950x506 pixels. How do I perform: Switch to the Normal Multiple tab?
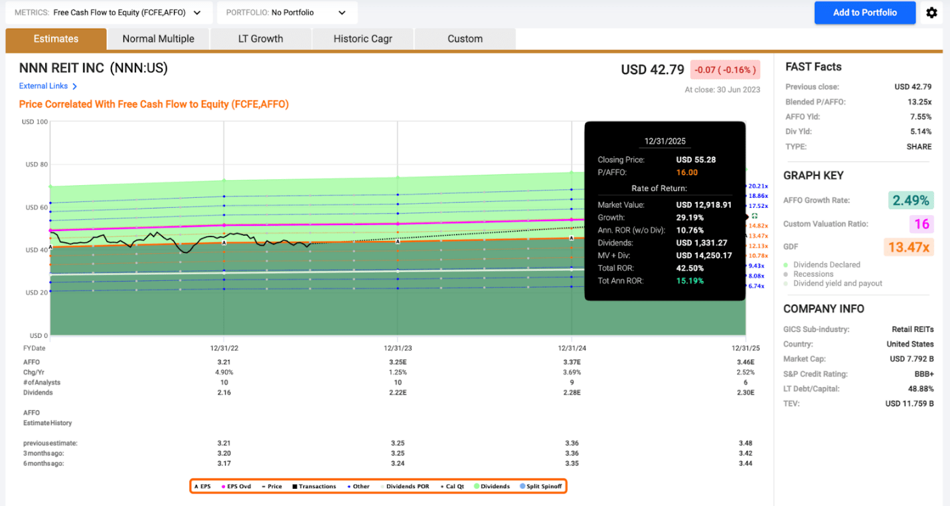[158, 39]
